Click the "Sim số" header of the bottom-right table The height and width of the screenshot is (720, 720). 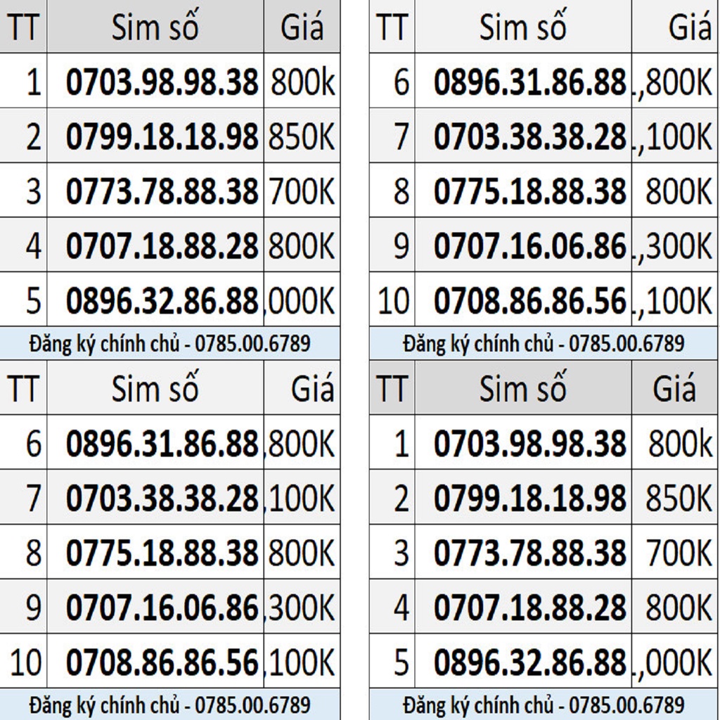[x=523, y=387]
